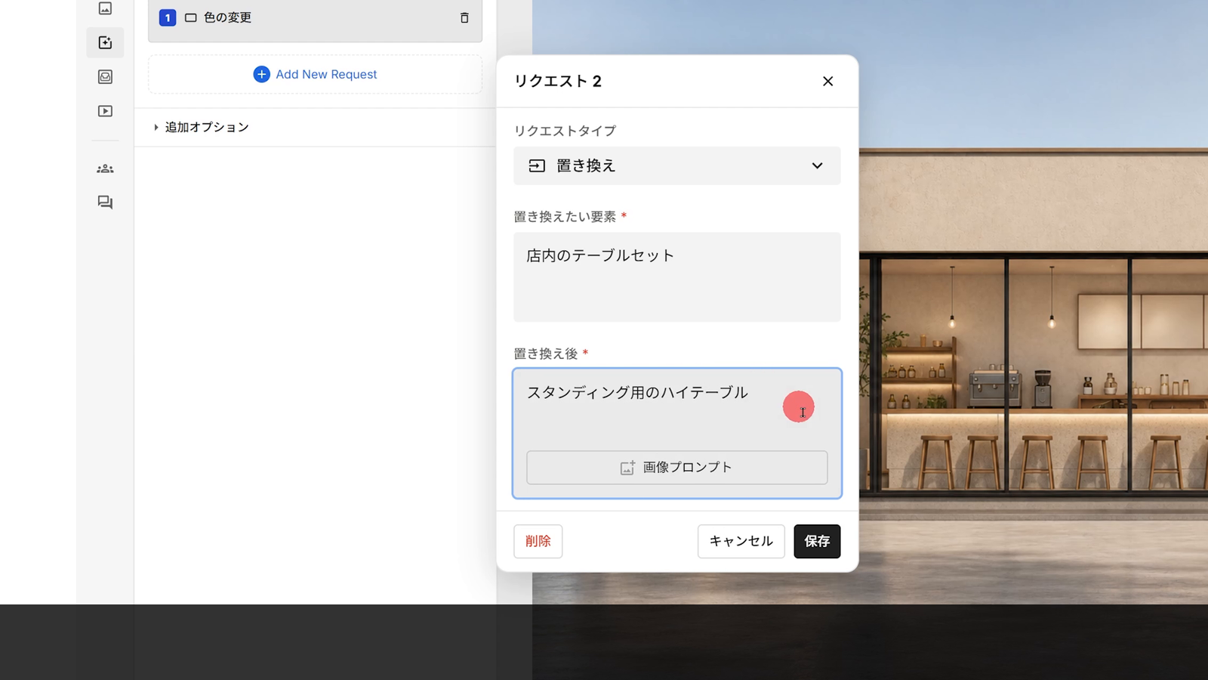
Task: Click the 置き換えたい要素 text field
Action: pos(676,277)
